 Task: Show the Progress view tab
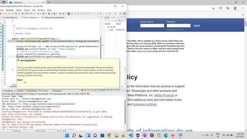click(57, 91)
